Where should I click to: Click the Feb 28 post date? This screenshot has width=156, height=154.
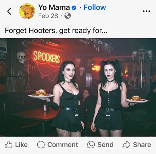[x=48, y=16]
